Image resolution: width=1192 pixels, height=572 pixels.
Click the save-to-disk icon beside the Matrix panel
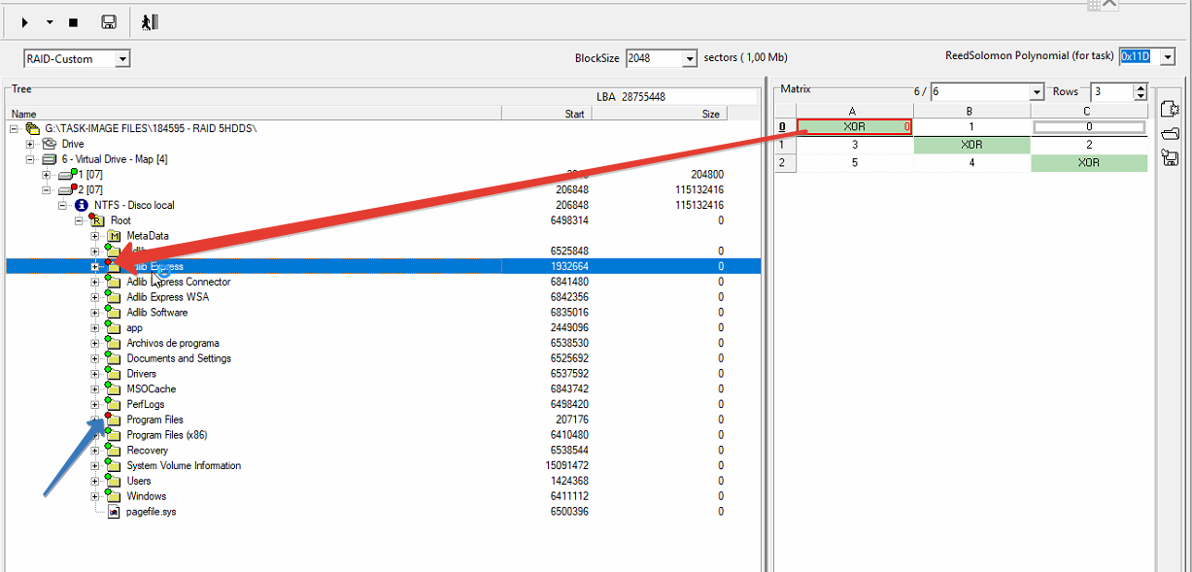(x=1170, y=158)
